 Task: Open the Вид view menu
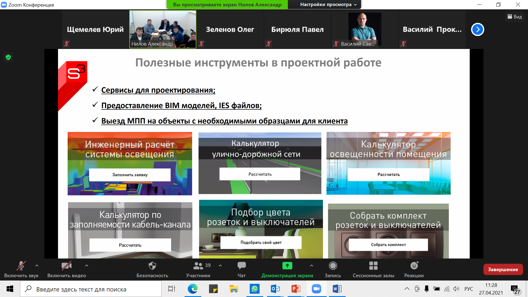(x=515, y=17)
